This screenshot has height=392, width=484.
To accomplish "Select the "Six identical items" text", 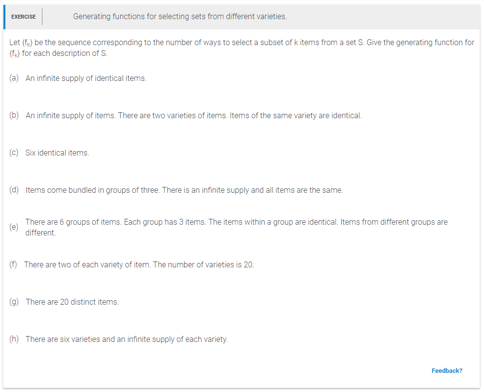I will 57,153.
